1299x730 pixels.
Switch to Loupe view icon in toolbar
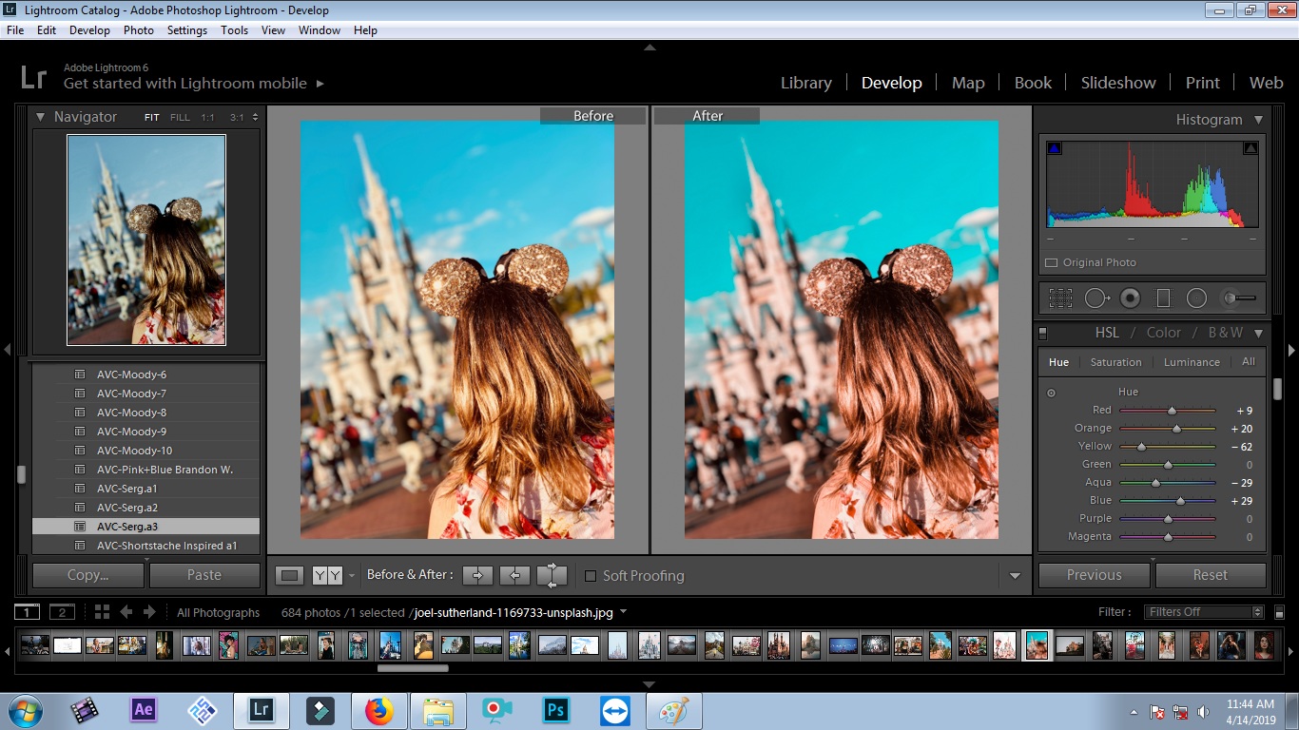pos(290,575)
